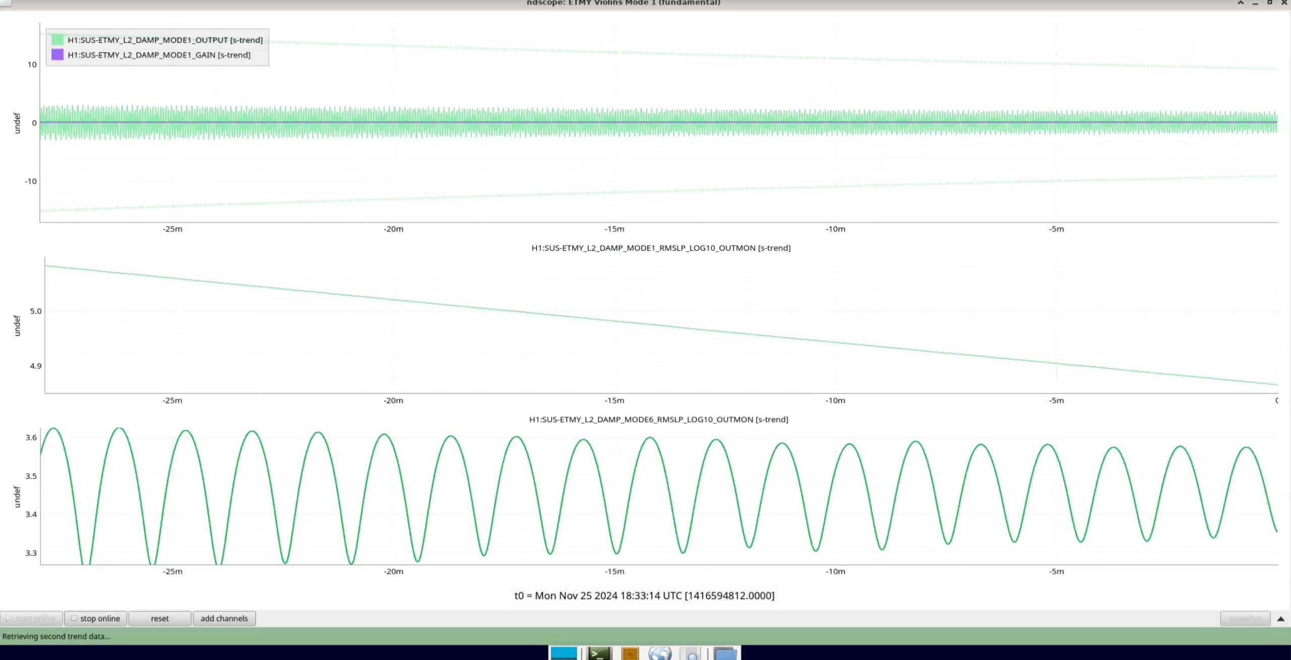Click the 3.3 tick on the MODE6 plot y-axis
This screenshot has height=660, width=1291.
tap(31, 553)
